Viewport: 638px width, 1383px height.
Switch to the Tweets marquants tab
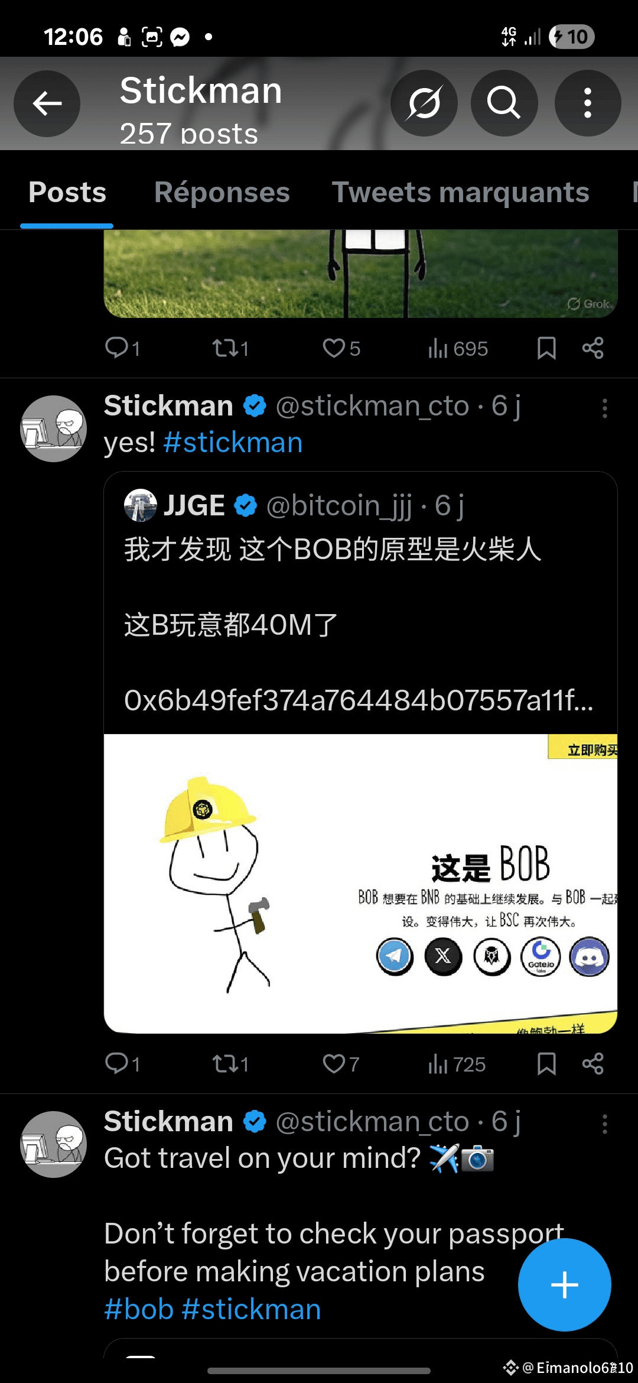click(461, 193)
